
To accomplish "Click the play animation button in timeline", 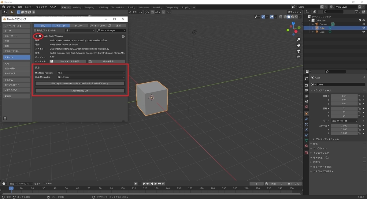I will coord(155,184).
